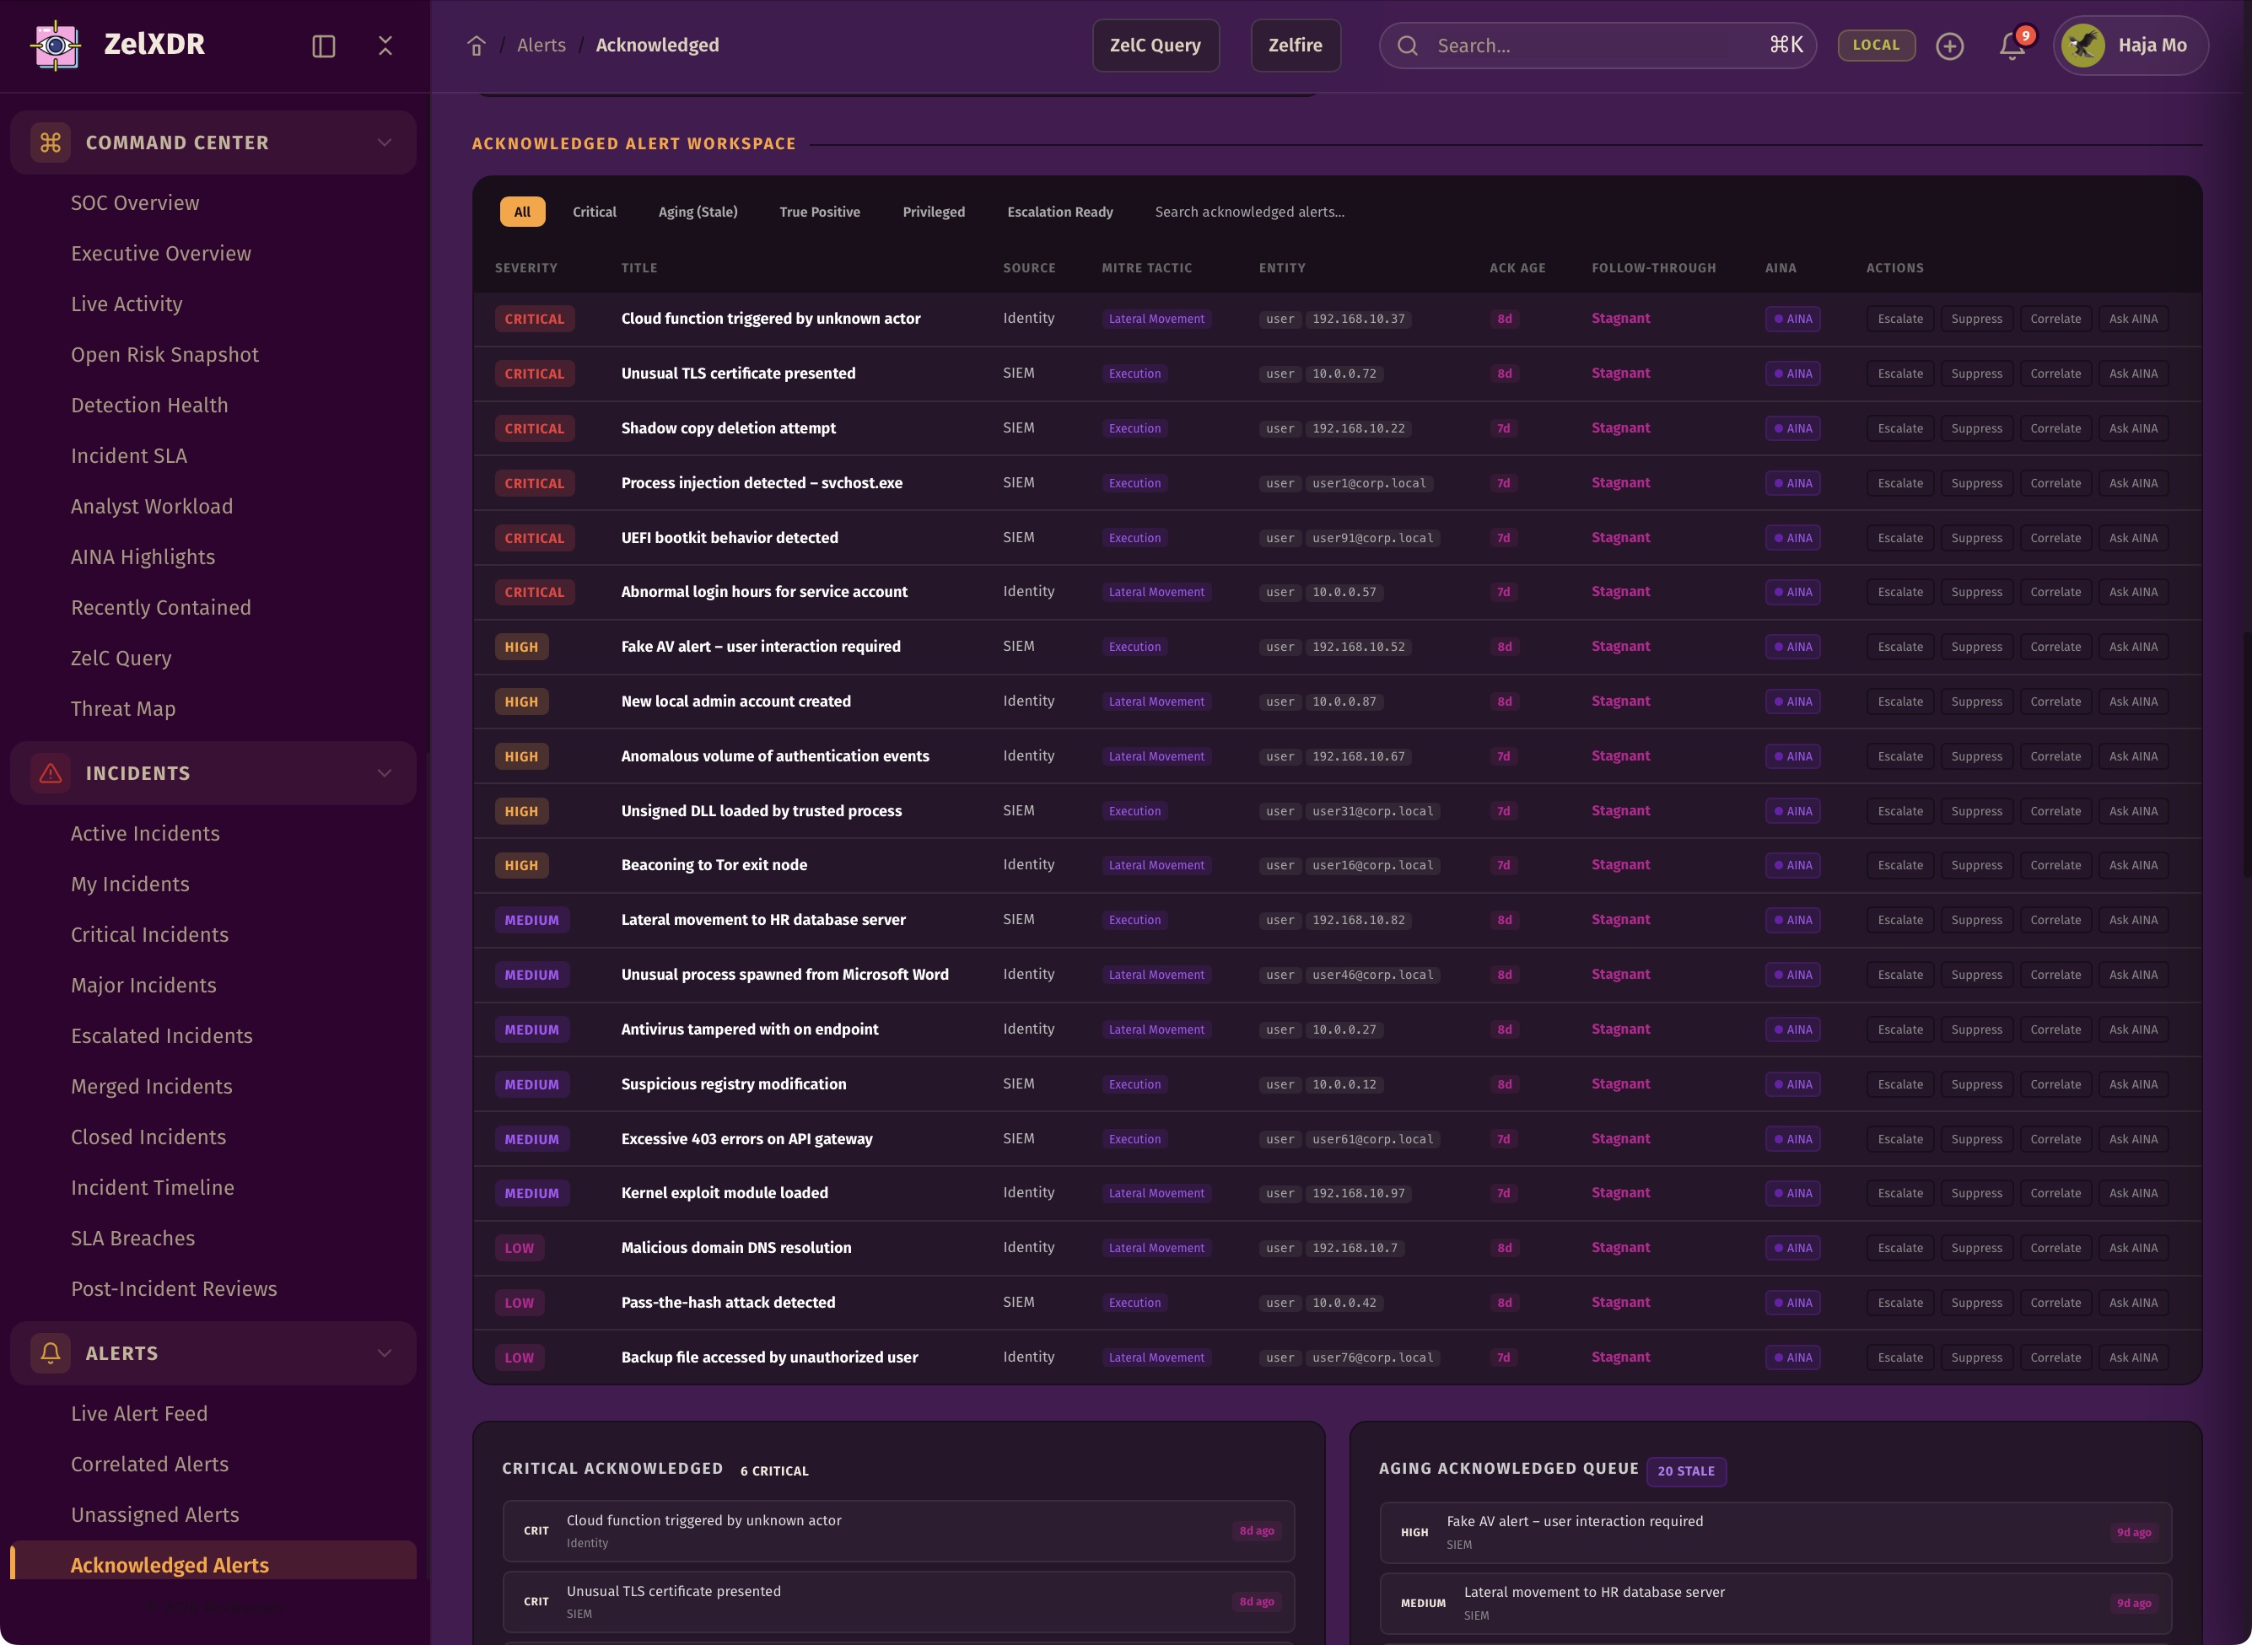Collapse the Alerts section chevron
Image resolution: width=2252 pixels, height=1645 pixels.
pyautogui.click(x=385, y=1353)
